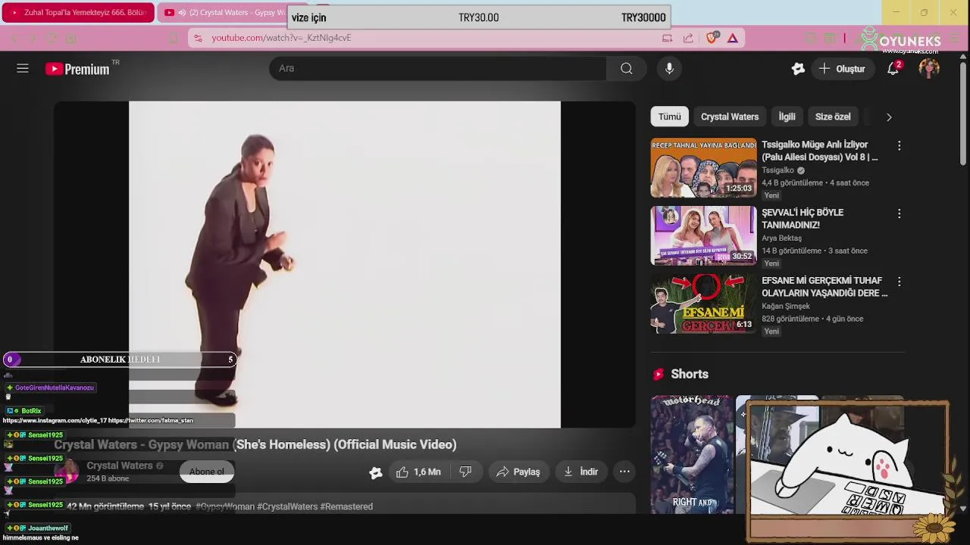Click the address bar URL youtube.com/watch
Image resolution: width=970 pixels, height=545 pixels.
pos(281,38)
